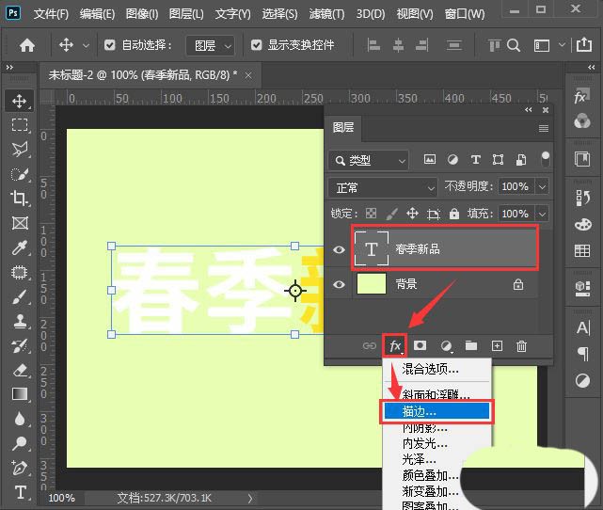Delete layer using trash icon
The width and height of the screenshot is (603, 510).
click(521, 346)
